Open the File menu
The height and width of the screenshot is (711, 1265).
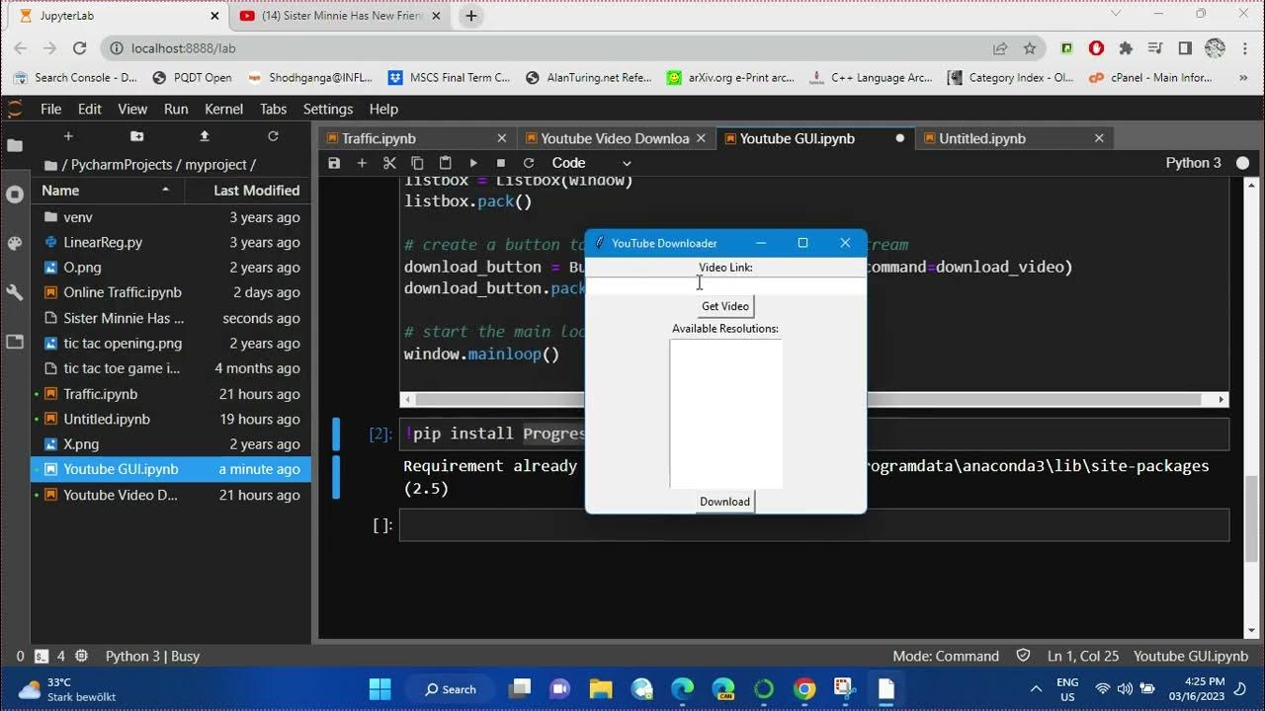pyautogui.click(x=50, y=109)
